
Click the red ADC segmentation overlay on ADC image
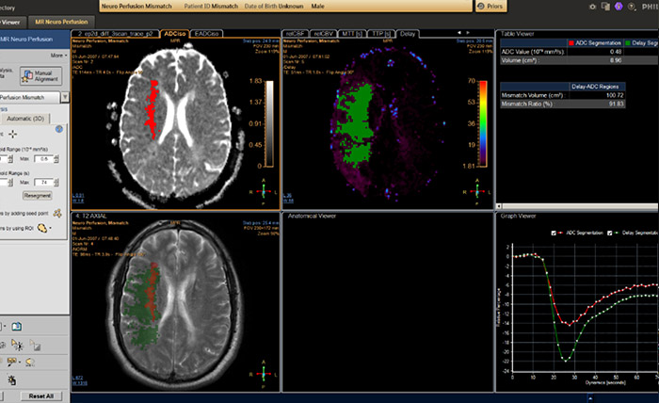point(152,109)
